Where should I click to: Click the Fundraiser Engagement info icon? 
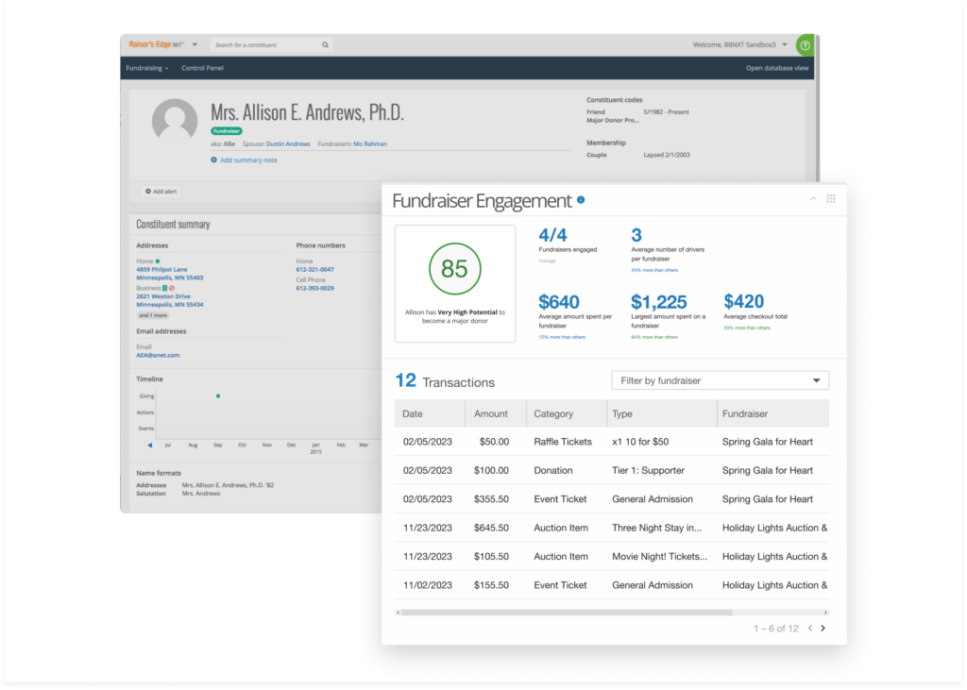tap(581, 200)
